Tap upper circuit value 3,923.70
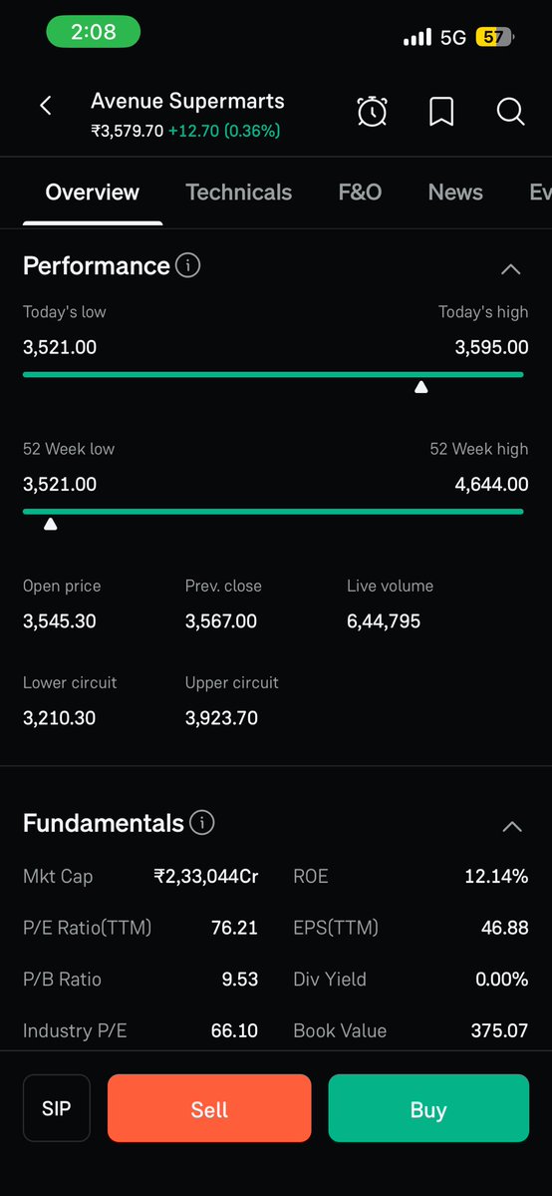552x1196 pixels. coord(221,718)
